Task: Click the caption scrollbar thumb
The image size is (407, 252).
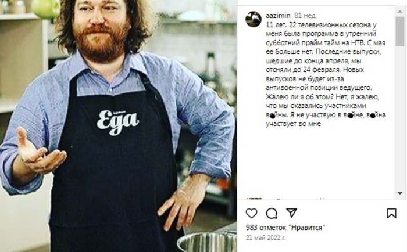Action: coord(400,31)
